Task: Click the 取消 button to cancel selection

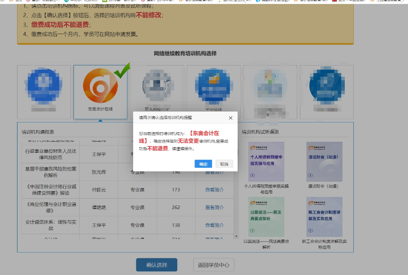Action: 224,164
